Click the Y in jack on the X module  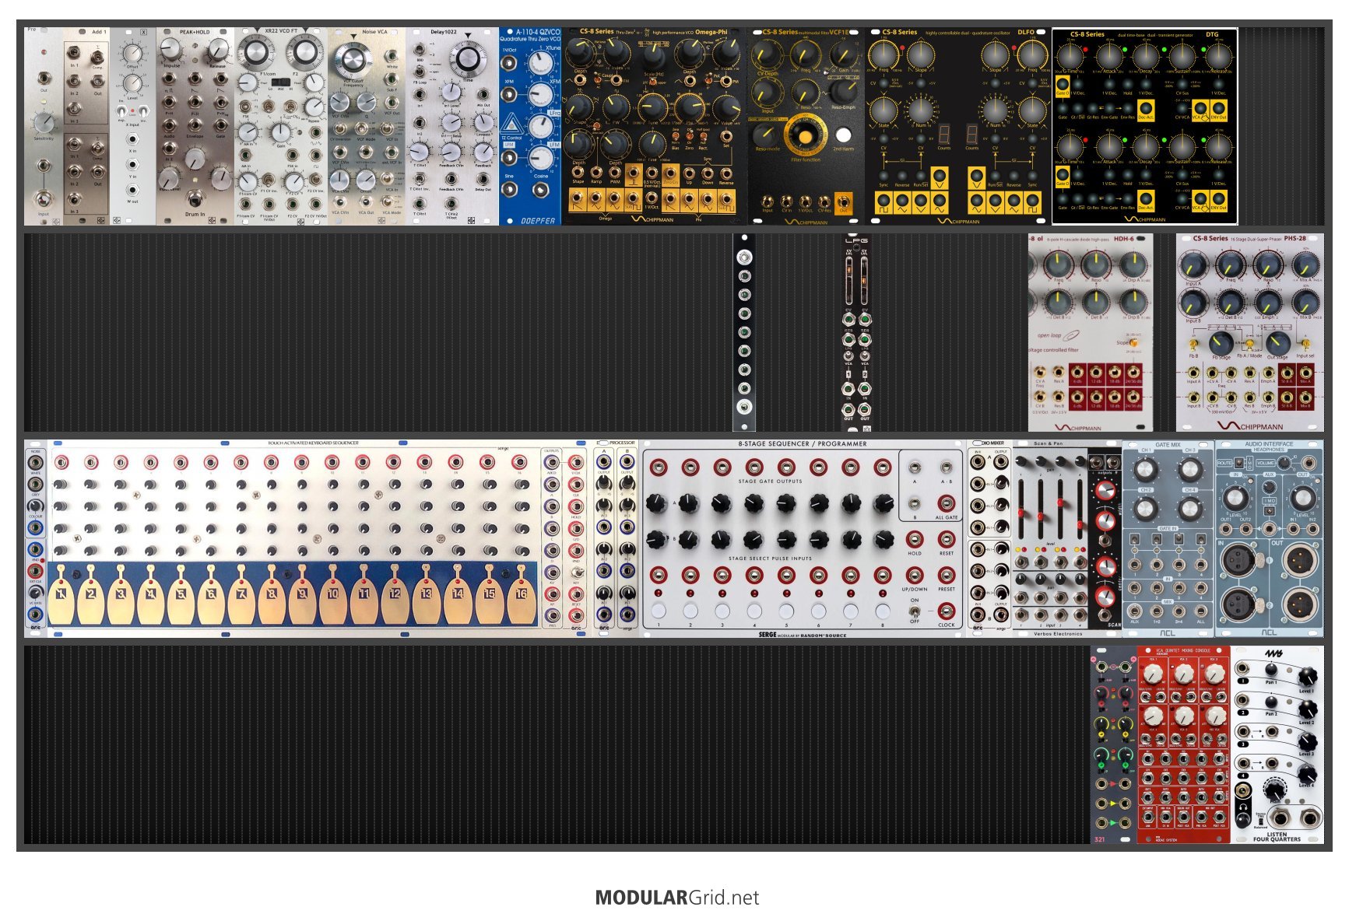coord(132,165)
